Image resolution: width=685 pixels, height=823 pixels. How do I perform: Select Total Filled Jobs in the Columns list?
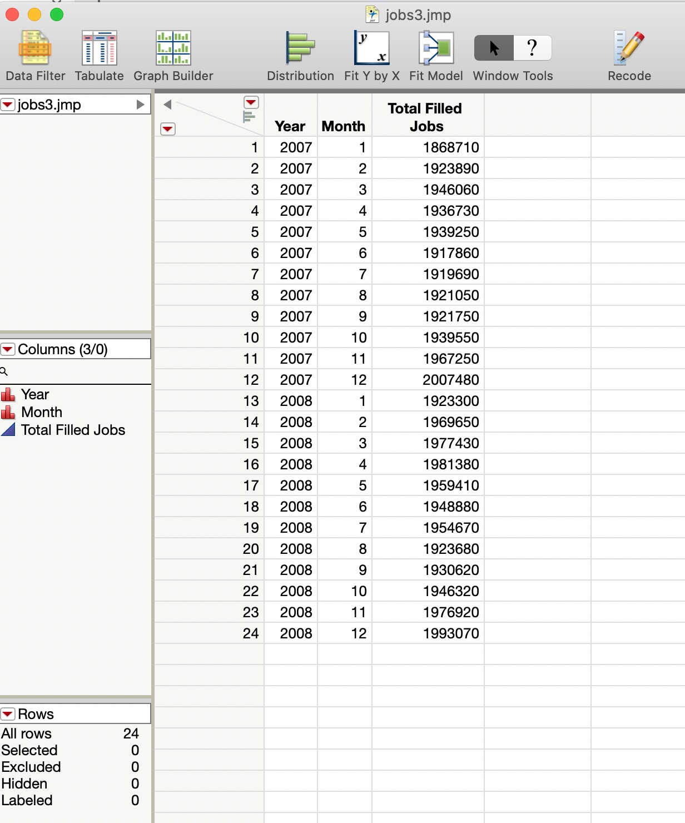coord(73,430)
